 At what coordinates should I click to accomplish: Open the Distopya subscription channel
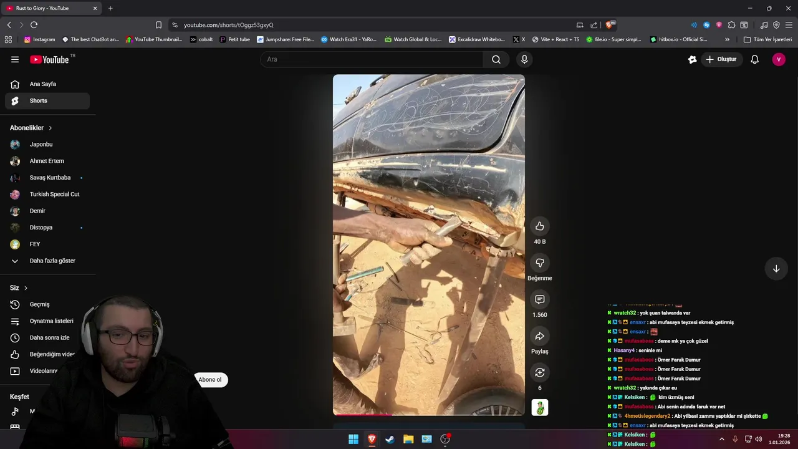click(47, 228)
